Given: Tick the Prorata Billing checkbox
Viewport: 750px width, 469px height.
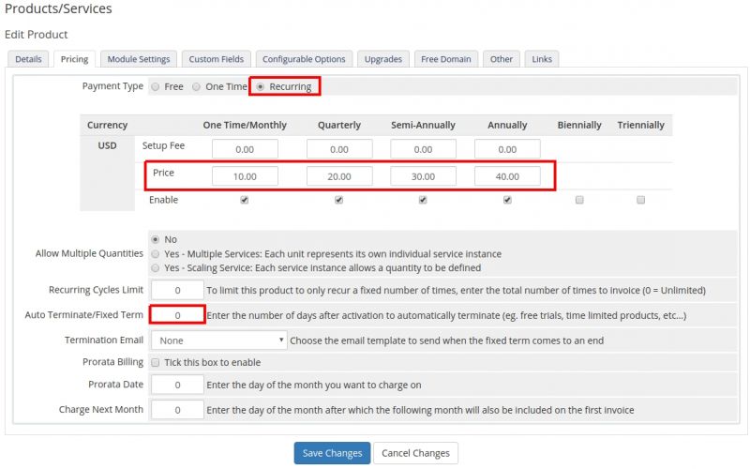Looking at the screenshot, I should click(x=156, y=362).
